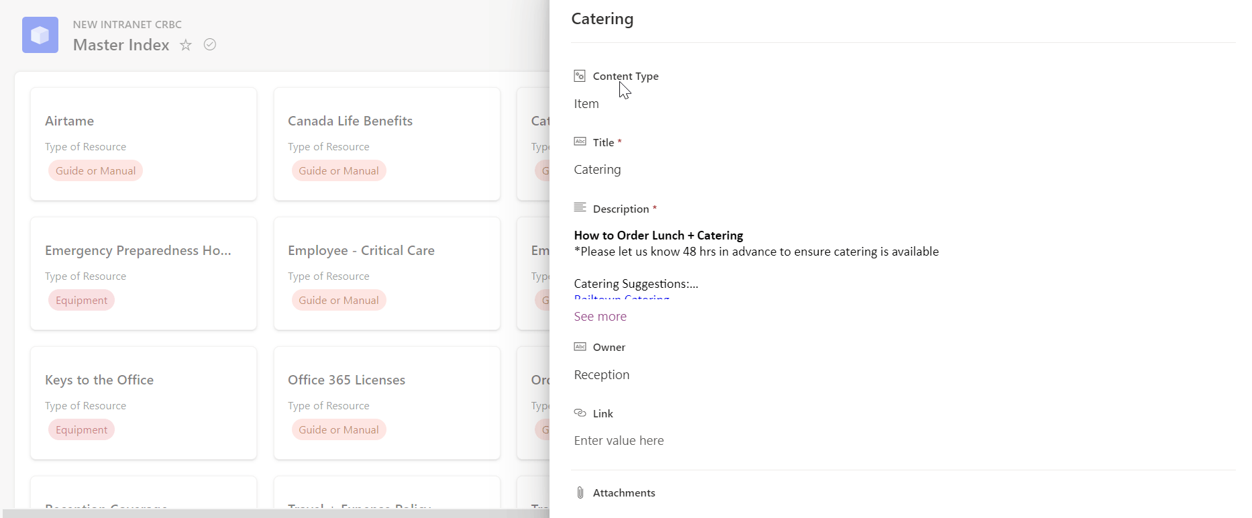The height and width of the screenshot is (518, 1252).
Task: Click the Link field input box
Action: tap(899, 441)
